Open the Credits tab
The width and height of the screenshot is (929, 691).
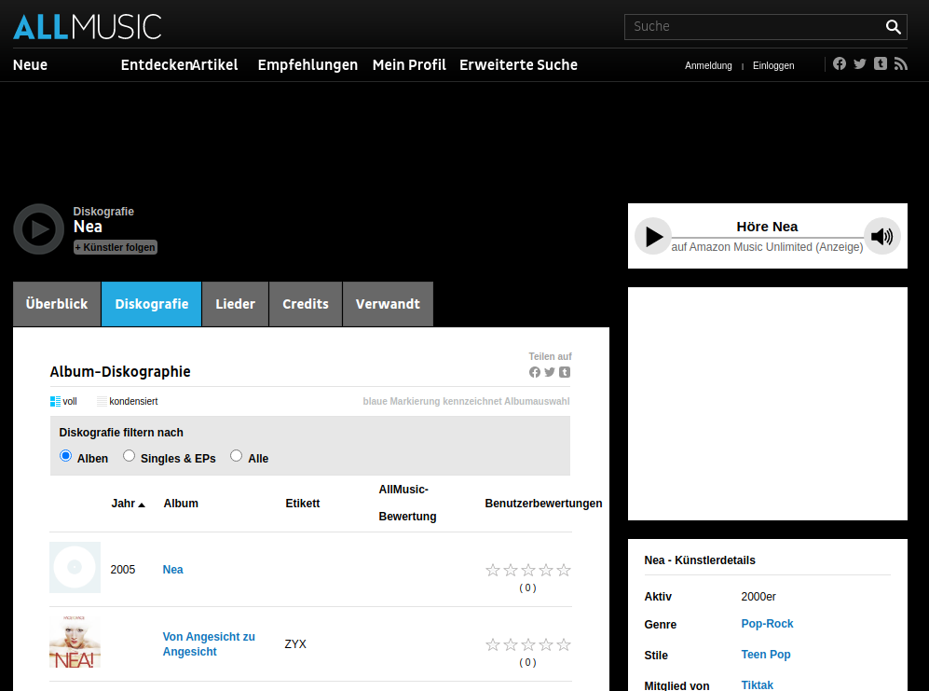[306, 304]
